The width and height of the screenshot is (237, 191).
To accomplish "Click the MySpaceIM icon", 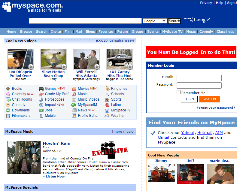I will (x=74, y=105).
